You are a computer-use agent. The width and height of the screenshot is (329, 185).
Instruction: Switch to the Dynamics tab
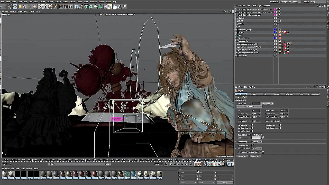point(277,94)
